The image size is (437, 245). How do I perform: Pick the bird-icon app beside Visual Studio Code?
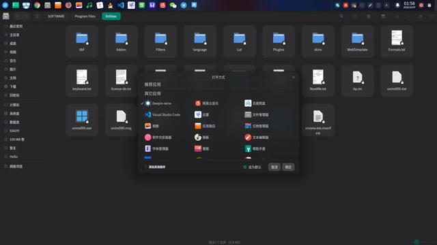[202, 115]
